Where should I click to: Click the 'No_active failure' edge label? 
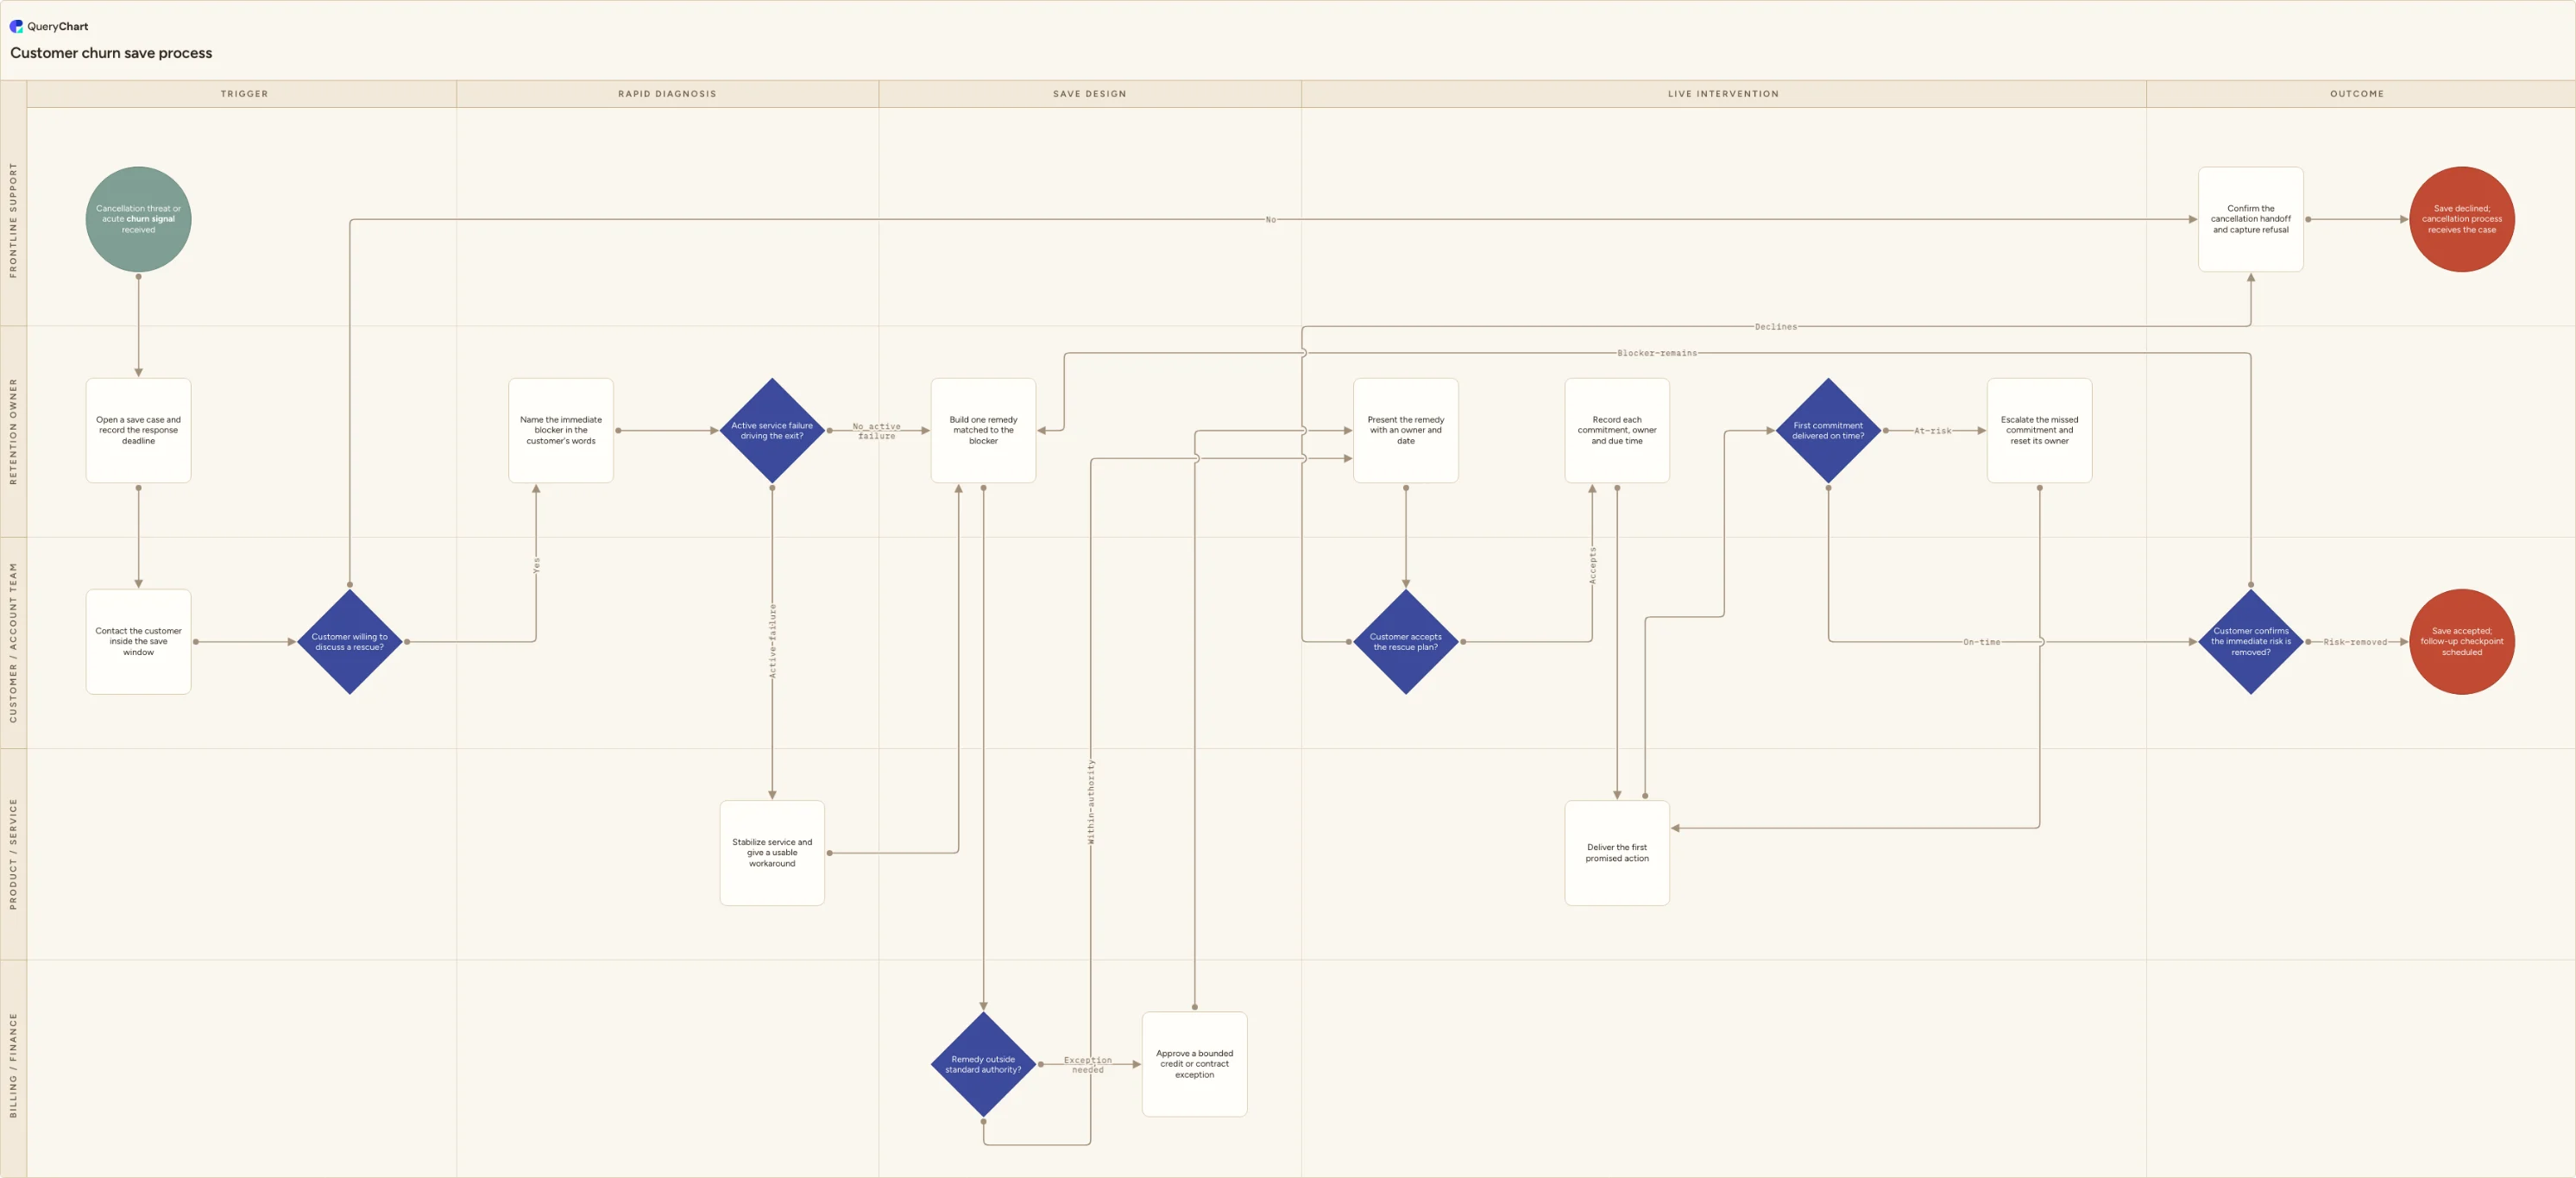876,431
